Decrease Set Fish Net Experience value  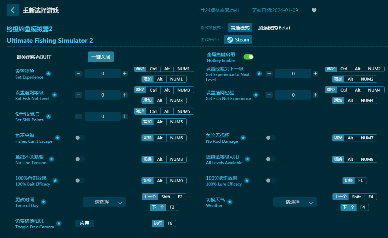[269, 95]
